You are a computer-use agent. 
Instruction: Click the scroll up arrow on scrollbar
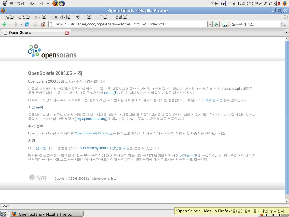287,39
